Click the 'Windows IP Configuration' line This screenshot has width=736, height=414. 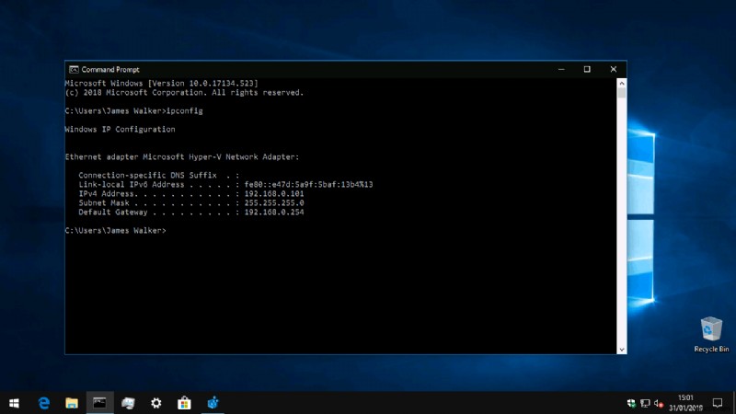click(x=120, y=129)
